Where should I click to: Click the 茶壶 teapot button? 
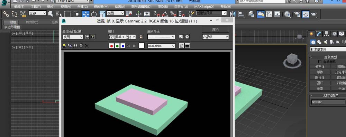[x=320, y=88]
